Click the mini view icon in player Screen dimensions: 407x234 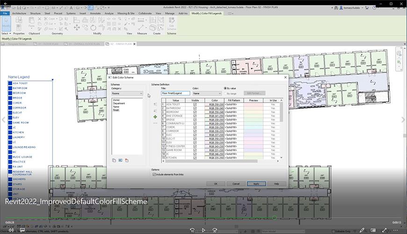click(x=373, y=230)
